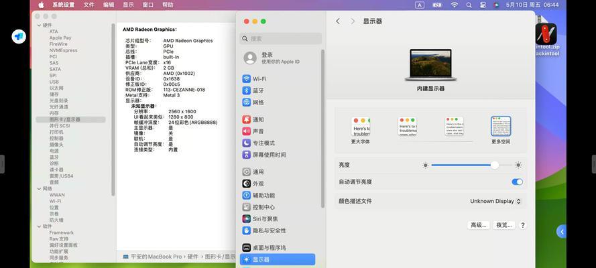Open the 文件 menu

pyautogui.click(x=89, y=5)
